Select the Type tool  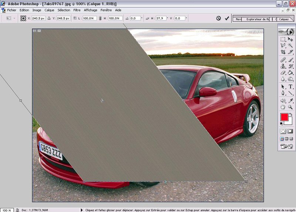(290, 86)
